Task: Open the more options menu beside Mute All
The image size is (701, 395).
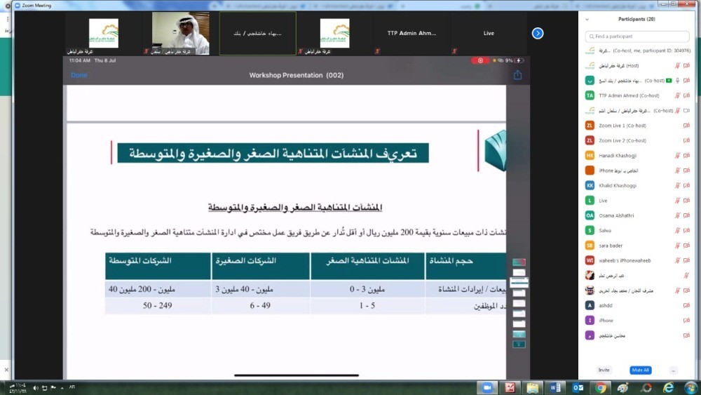Action: (673, 370)
